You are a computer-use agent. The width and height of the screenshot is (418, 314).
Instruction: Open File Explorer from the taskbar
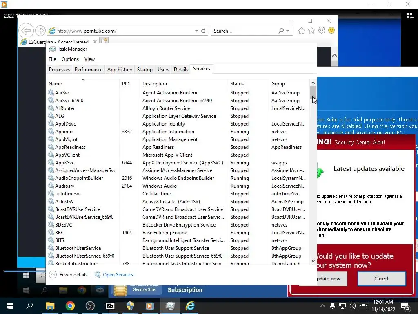[x=50, y=306]
